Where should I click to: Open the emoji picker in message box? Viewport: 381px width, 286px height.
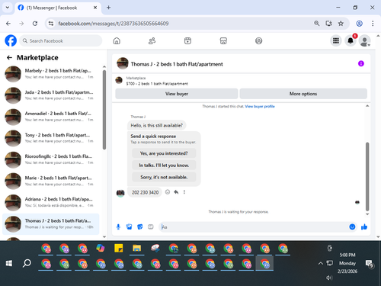tap(352, 227)
